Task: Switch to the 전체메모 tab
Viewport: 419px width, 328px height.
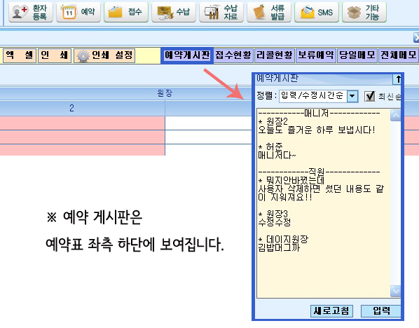Action: (x=399, y=55)
